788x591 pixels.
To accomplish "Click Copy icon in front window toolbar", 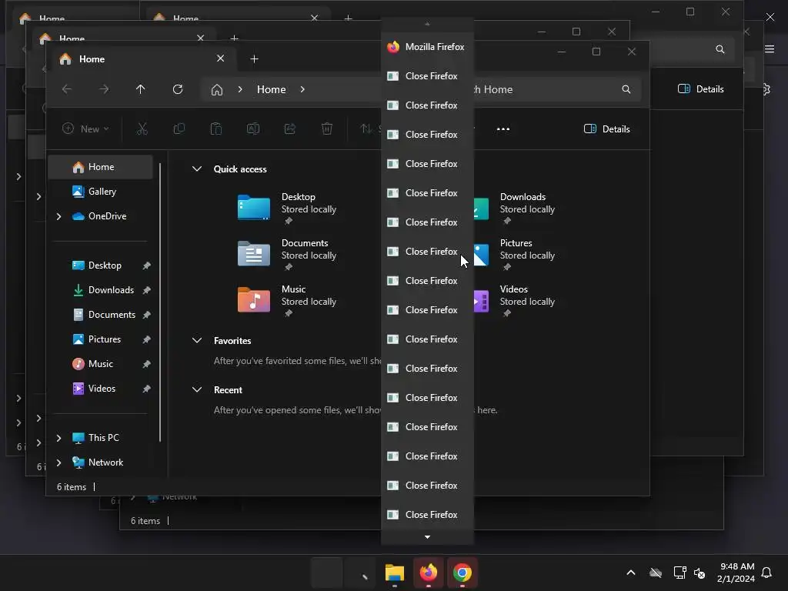I will click(179, 129).
